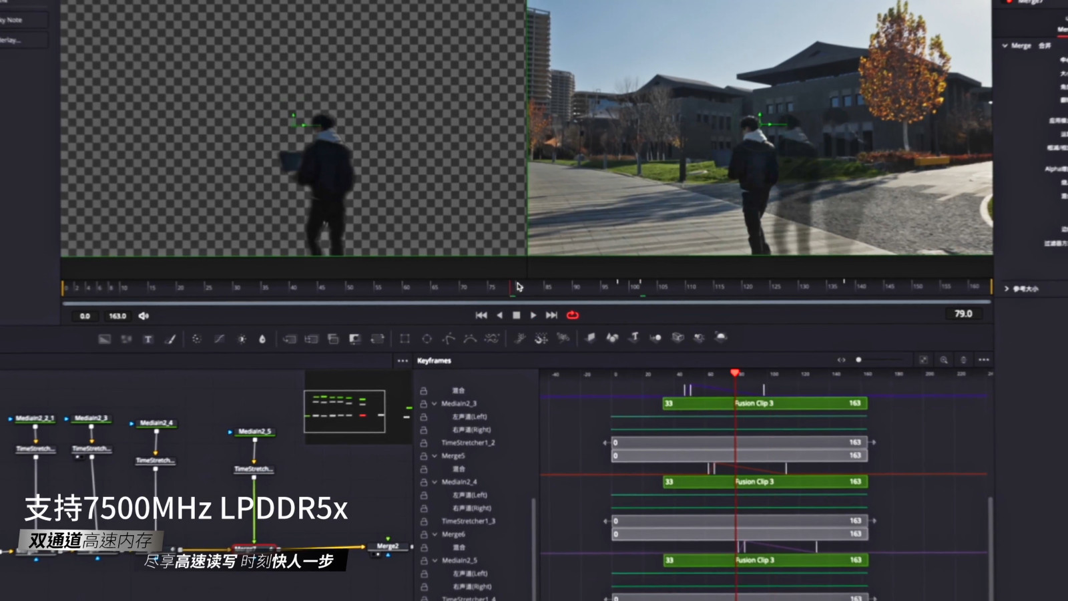Add a Channel Booleans node from the toolbar
1068x601 pixels.
click(x=311, y=339)
